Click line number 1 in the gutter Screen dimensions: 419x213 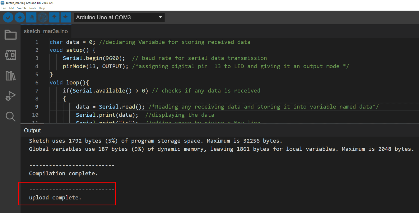[37, 42]
